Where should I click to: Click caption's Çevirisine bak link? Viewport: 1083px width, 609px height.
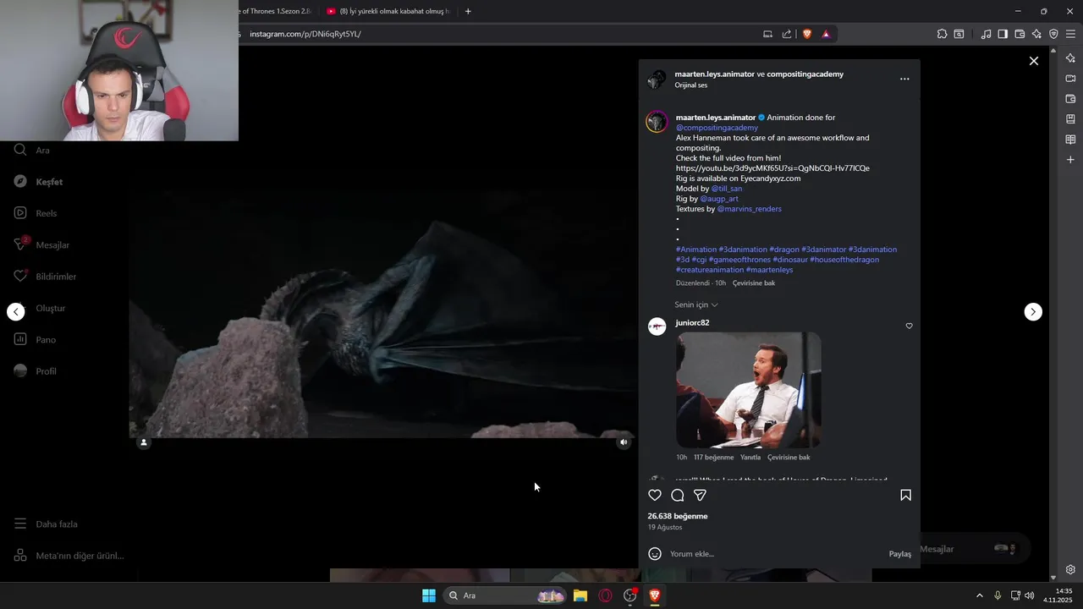tap(754, 283)
